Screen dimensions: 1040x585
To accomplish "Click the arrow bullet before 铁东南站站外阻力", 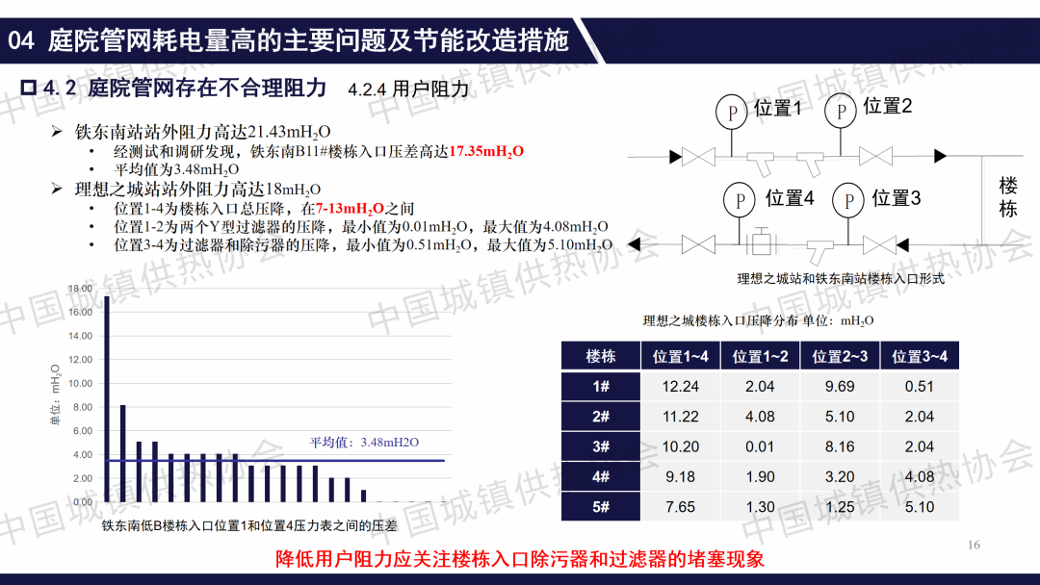I will point(57,132).
